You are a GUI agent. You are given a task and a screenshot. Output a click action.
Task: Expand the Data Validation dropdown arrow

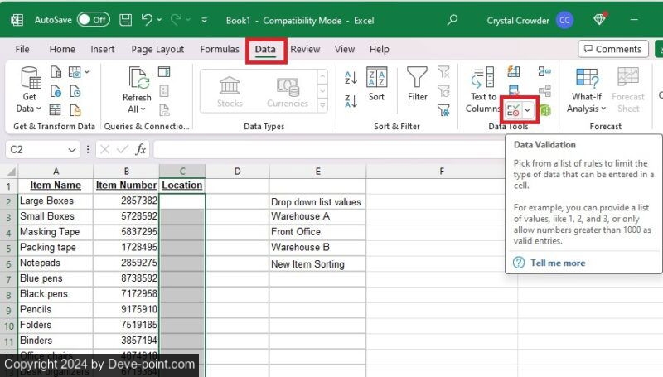528,110
